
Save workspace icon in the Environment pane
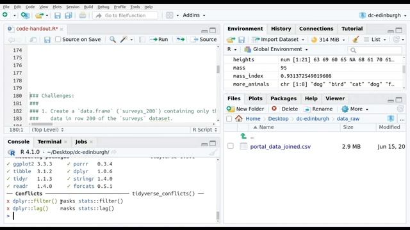[242, 40]
